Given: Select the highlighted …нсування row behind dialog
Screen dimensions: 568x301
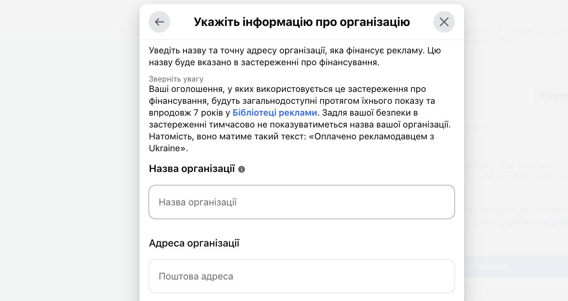Looking at the screenshot, I should click(x=516, y=267).
